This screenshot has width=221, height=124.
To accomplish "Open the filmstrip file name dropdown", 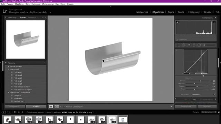I will tap(94, 112).
